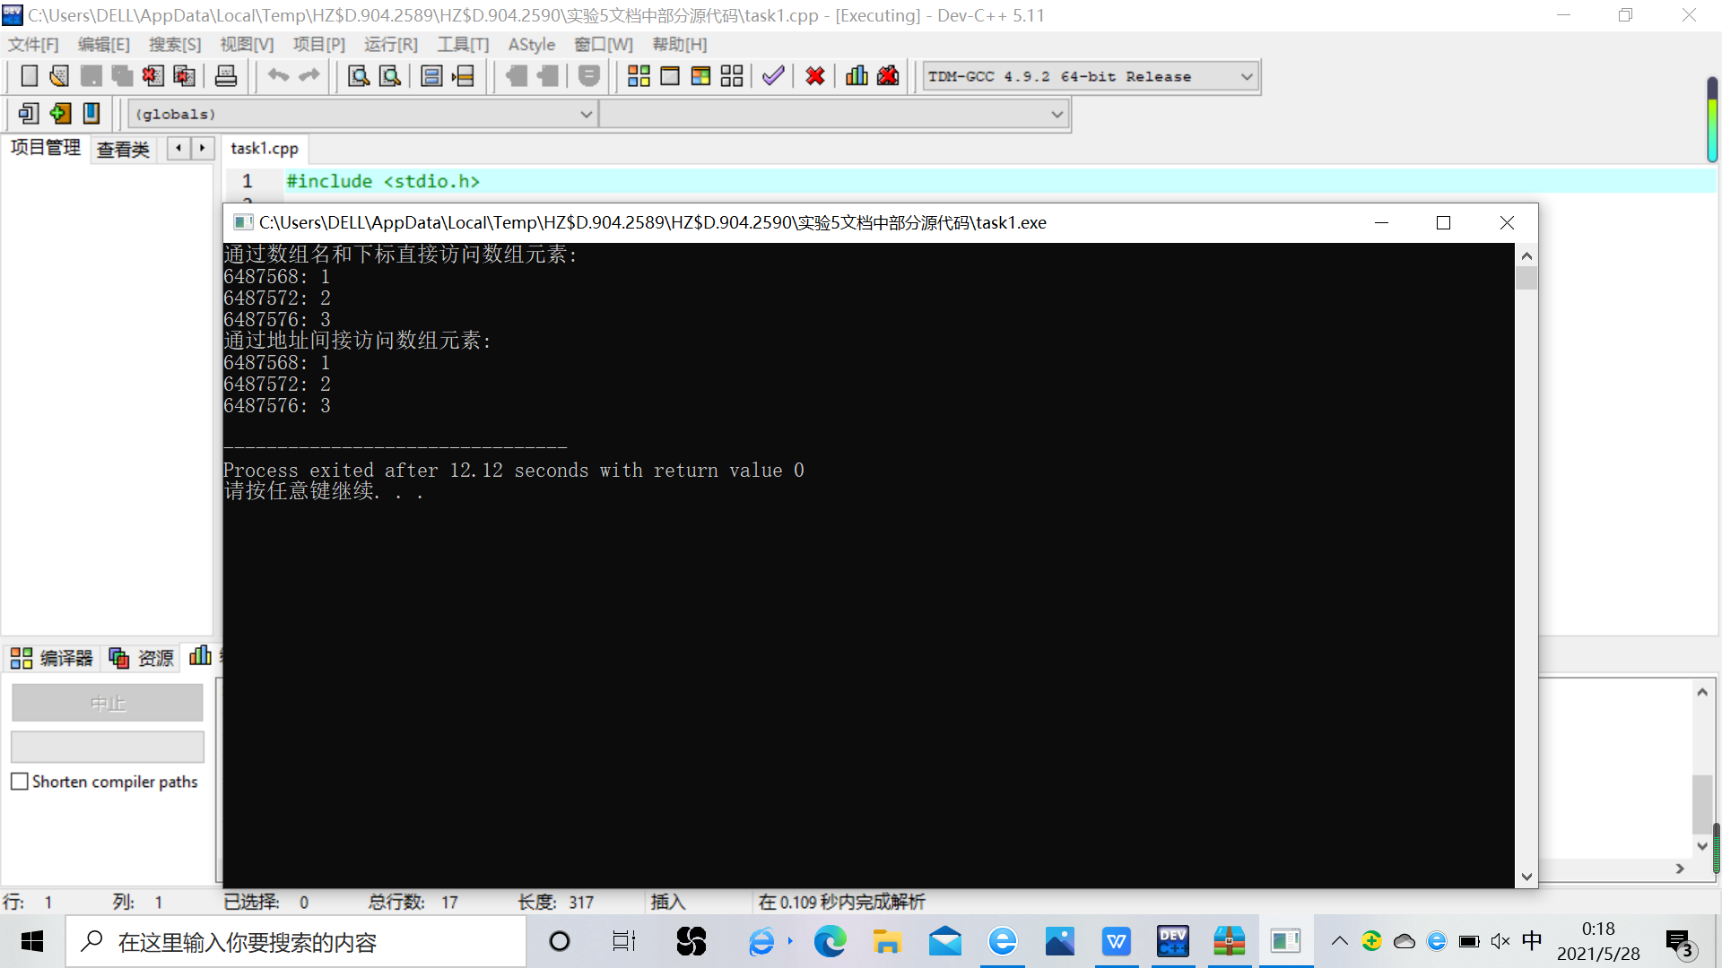This screenshot has height=968, width=1722.
Task: Click the New file toolbar icon
Action: click(29, 76)
